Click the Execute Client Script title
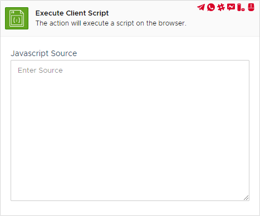Image resolution: width=260 pixels, height=216 pixels. point(72,13)
